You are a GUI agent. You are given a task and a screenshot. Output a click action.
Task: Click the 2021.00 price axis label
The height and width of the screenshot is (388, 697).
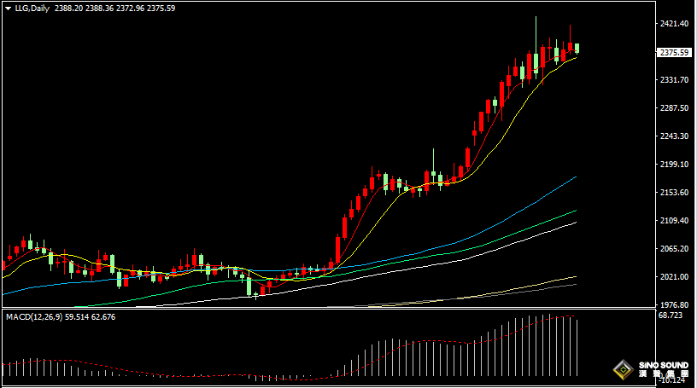pos(674,277)
